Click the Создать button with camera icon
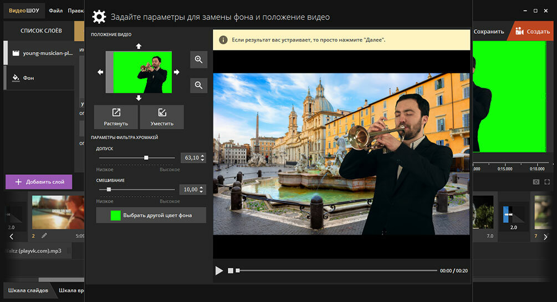 coord(533,32)
